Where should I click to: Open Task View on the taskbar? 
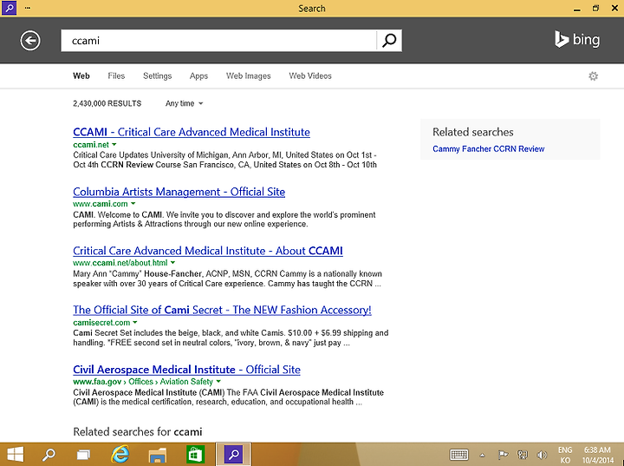click(x=83, y=455)
